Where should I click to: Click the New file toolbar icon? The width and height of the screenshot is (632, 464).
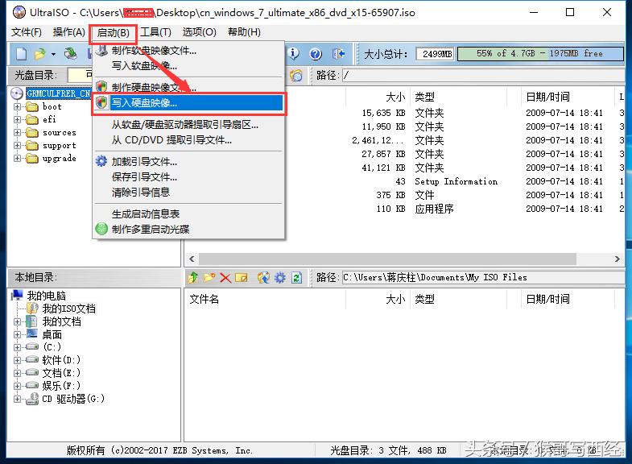click(22, 54)
